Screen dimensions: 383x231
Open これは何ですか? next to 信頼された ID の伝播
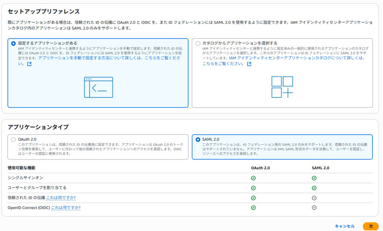tap(63, 198)
